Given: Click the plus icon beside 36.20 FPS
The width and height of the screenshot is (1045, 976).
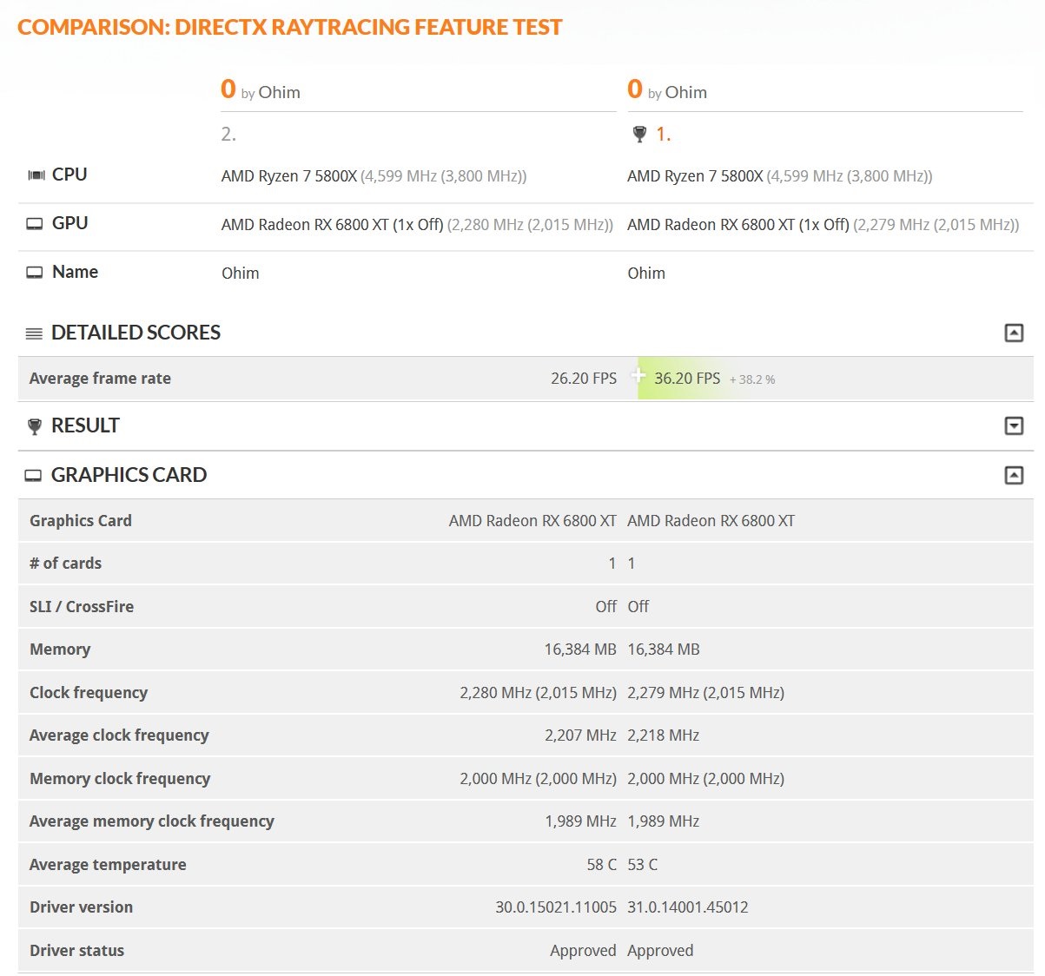Looking at the screenshot, I should 638,376.
